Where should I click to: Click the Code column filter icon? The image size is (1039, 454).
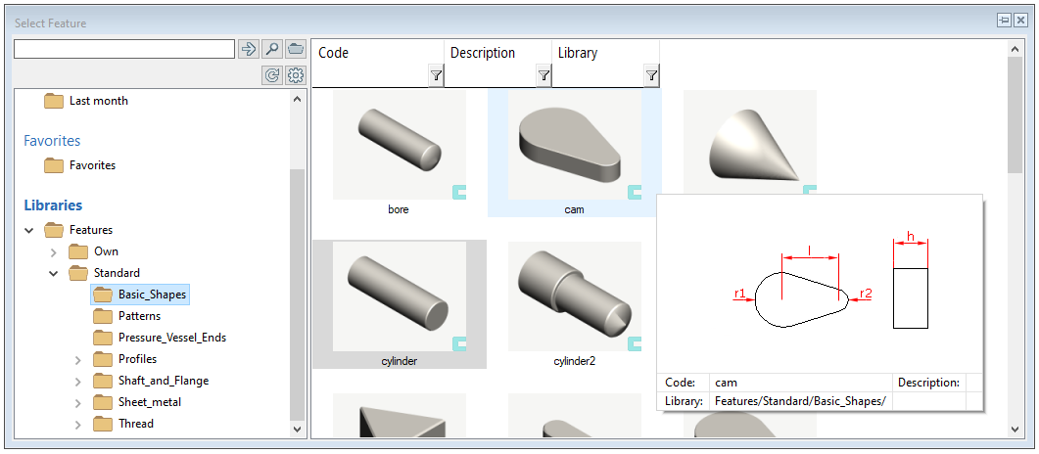pos(436,75)
